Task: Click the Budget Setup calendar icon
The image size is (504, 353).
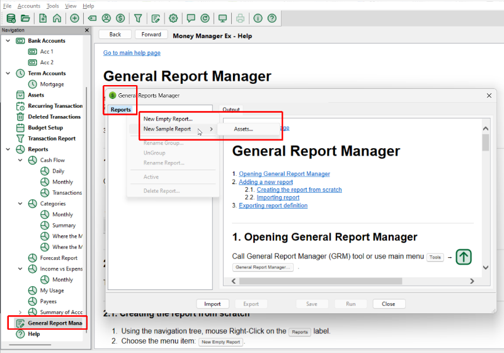Action: (x=20, y=127)
